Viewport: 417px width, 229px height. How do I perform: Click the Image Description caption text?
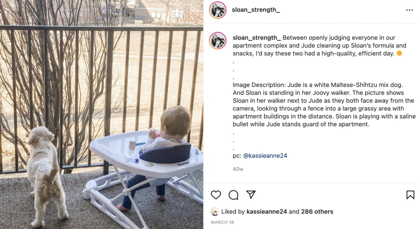[324, 105]
